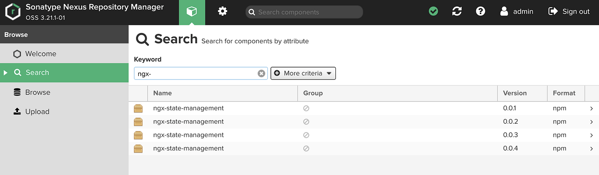Select Welcome in the Browse sidebar
599x175 pixels.
pos(41,54)
